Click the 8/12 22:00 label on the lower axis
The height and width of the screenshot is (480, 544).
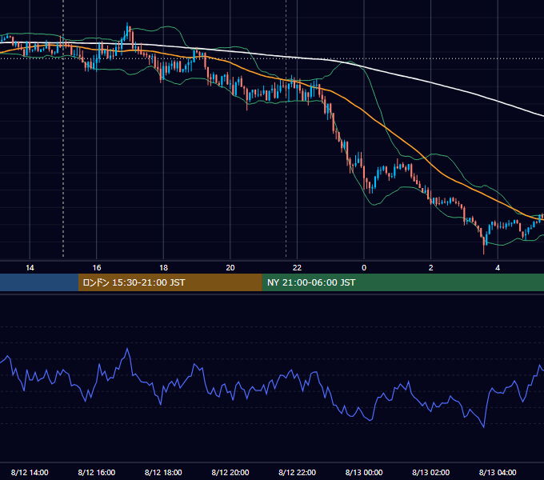[298, 472]
